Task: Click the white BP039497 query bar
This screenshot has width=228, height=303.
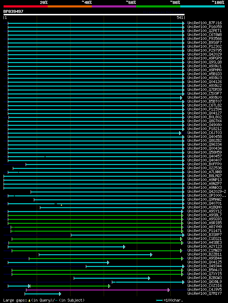Action: (x=94, y=15)
